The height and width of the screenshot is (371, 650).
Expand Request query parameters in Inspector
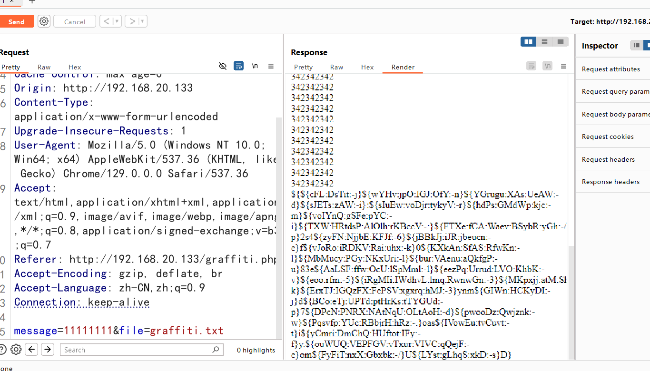(613, 91)
